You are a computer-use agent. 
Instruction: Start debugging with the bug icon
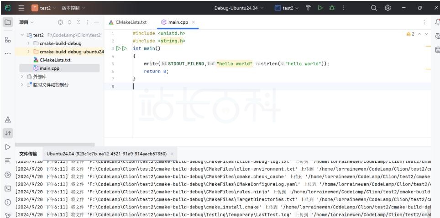pos(331,8)
